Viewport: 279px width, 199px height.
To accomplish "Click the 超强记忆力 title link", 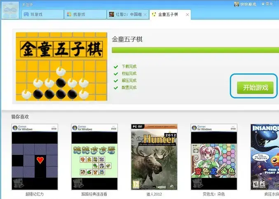I will pos(35,194).
